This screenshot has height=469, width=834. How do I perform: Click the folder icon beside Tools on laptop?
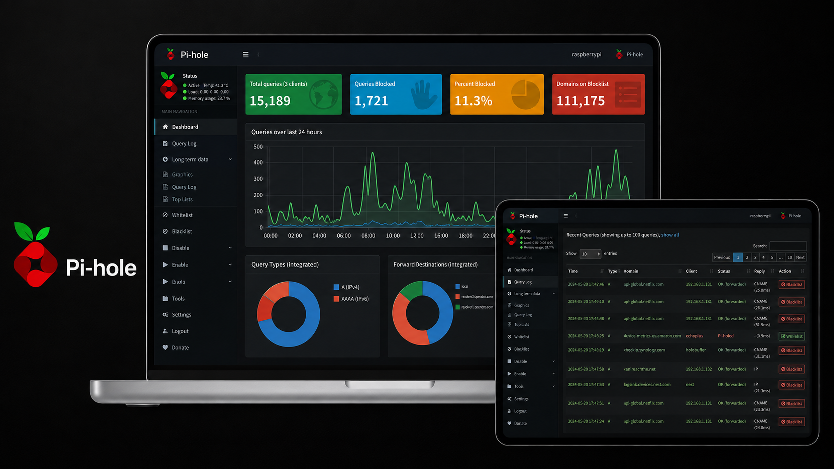pyautogui.click(x=165, y=298)
